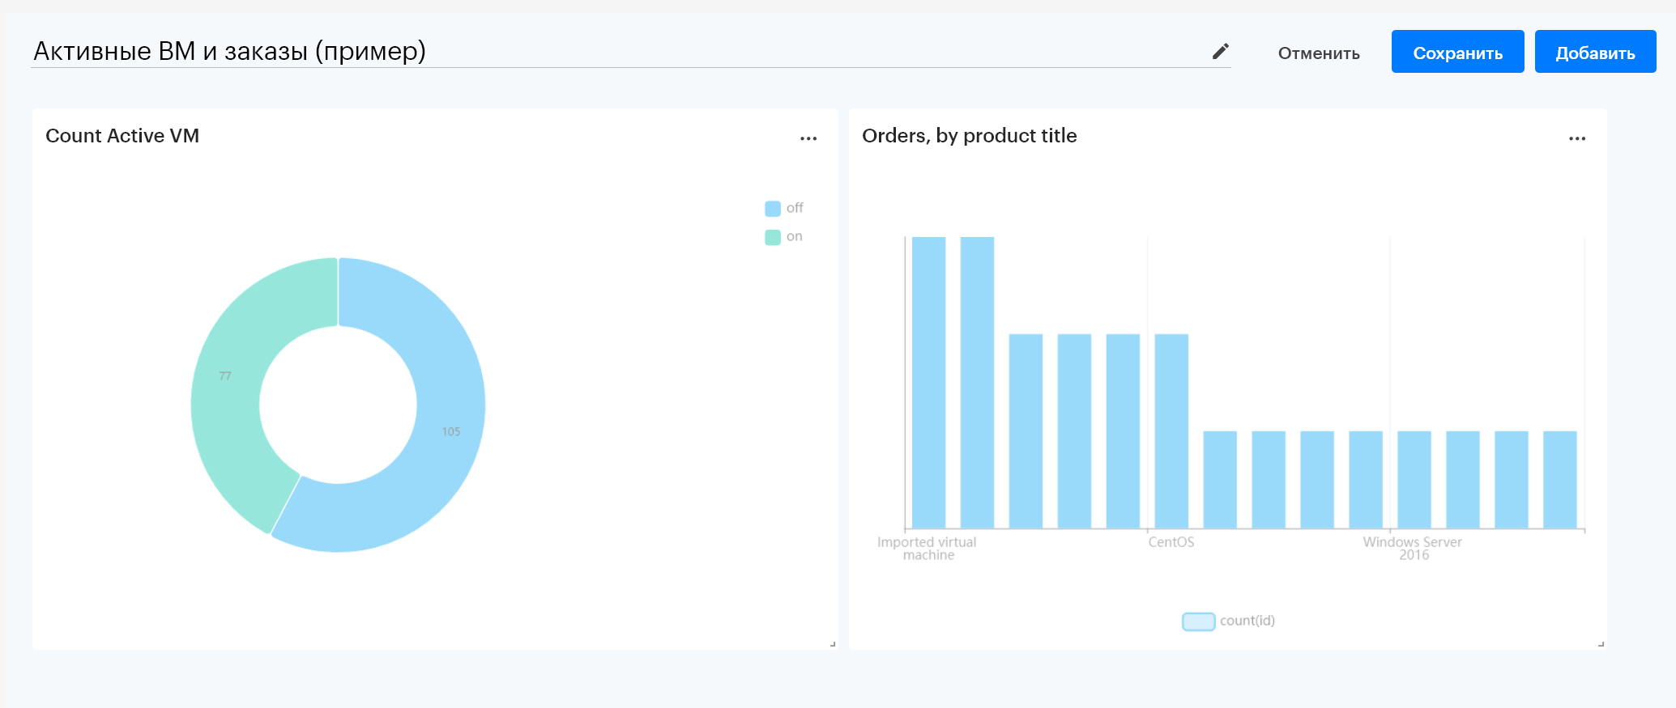Click the bar above the CentOS label

[x=1171, y=431]
